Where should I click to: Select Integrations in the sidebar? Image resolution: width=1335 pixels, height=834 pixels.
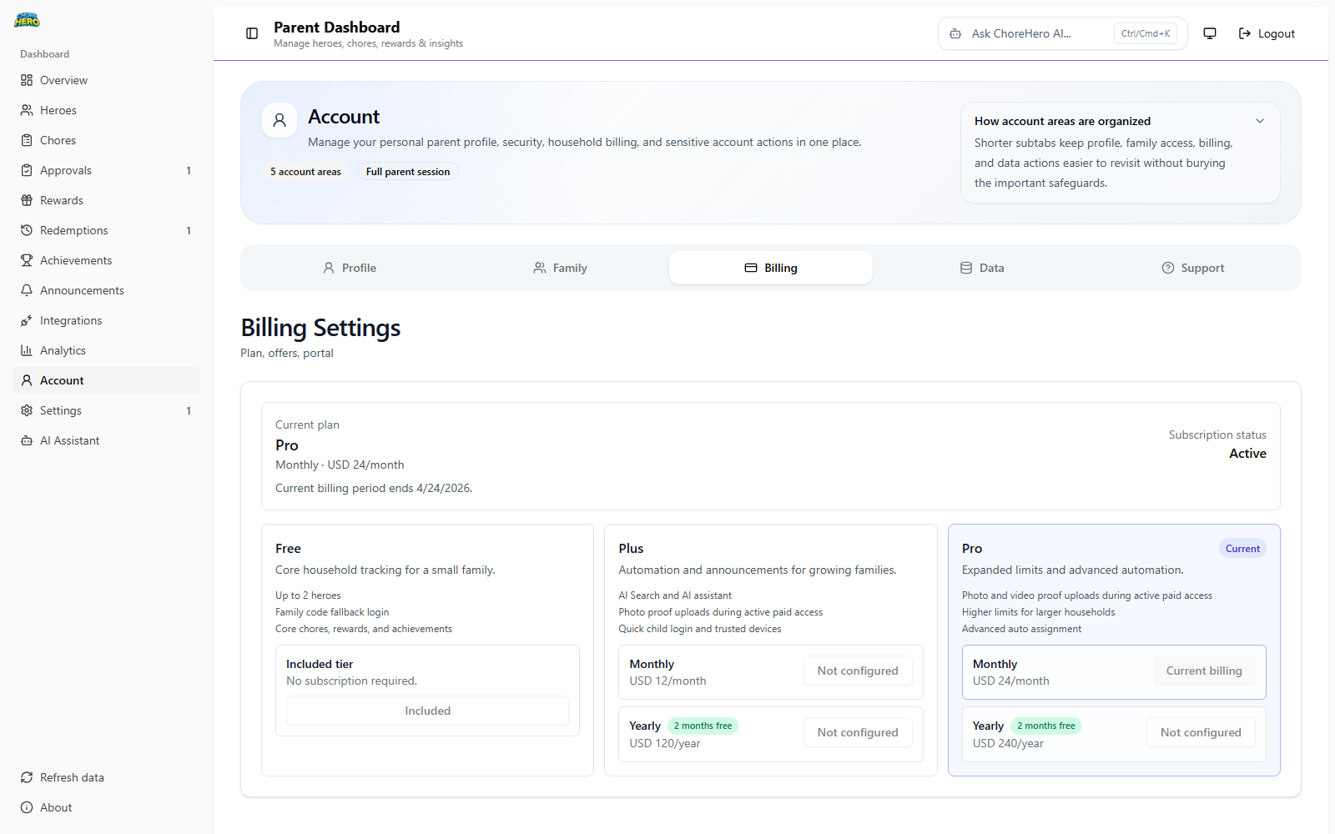tap(70, 319)
